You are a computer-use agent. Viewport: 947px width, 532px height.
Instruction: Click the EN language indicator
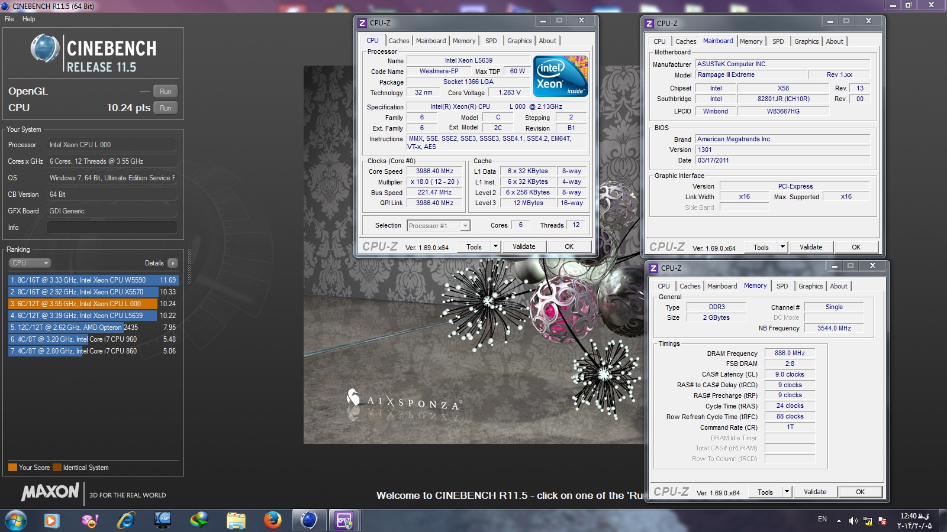tap(822, 519)
